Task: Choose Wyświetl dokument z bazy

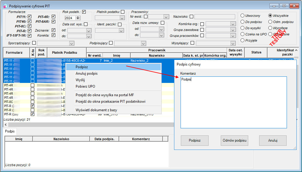Action: tap(113, 110)
